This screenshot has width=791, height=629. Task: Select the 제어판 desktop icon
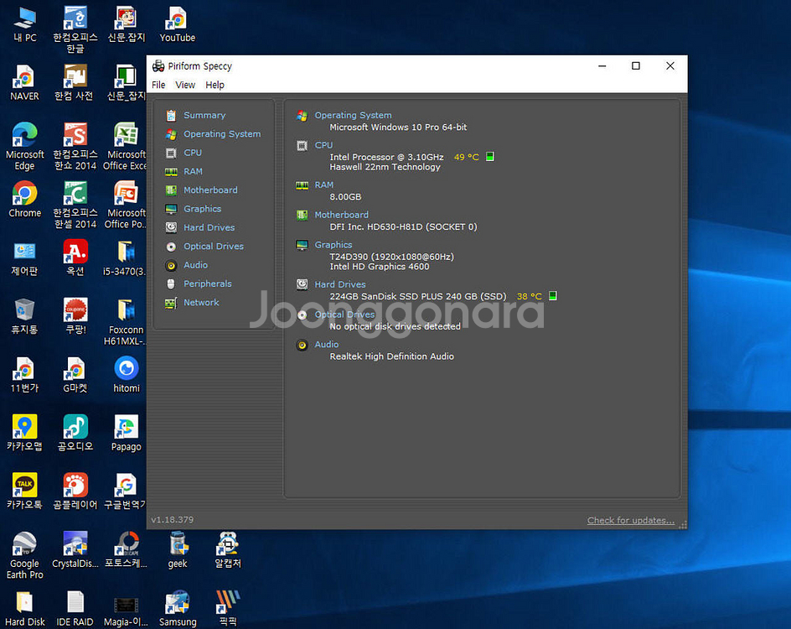tap(25, 258)
